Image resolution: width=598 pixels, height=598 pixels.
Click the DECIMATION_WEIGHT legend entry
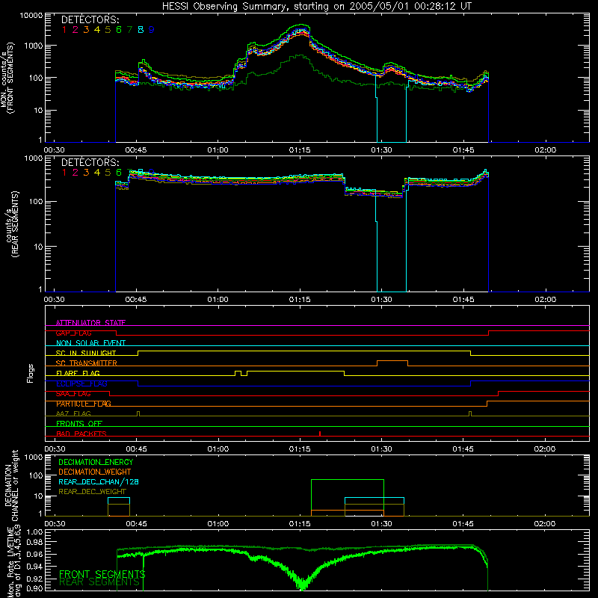pyautogui.click(x=95, y=472)
